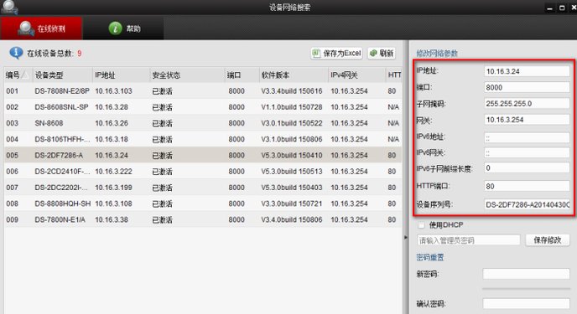Click the Excel icon on save button
Viewport: 577px width, 314px height.
coord(315,54)
